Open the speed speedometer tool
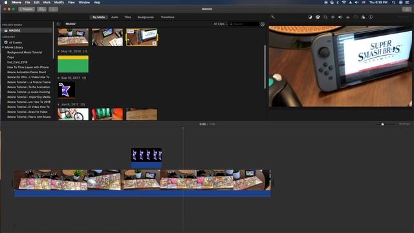 [x=356, y=17]
